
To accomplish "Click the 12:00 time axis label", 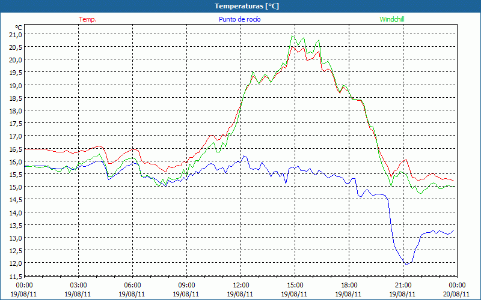I will coord(241,286).
